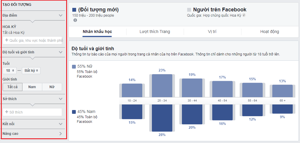Viewport: 300px width, 143px height.
Task: Expand the Kết nối section
Action: tap(61, 124)
